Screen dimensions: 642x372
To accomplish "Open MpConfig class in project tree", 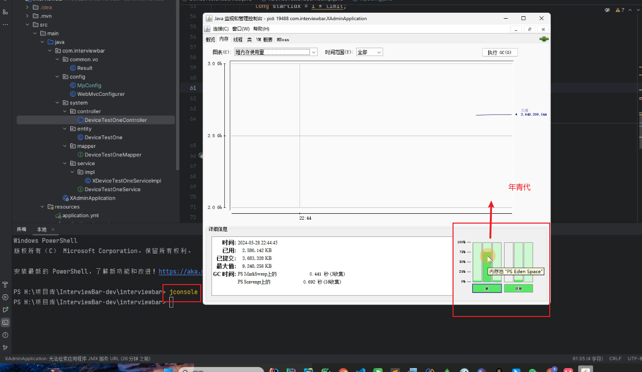I will point(89,86).
